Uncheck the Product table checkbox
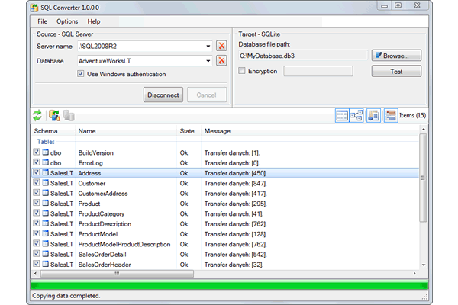This screenshot has width=458, height=305. 36,203
